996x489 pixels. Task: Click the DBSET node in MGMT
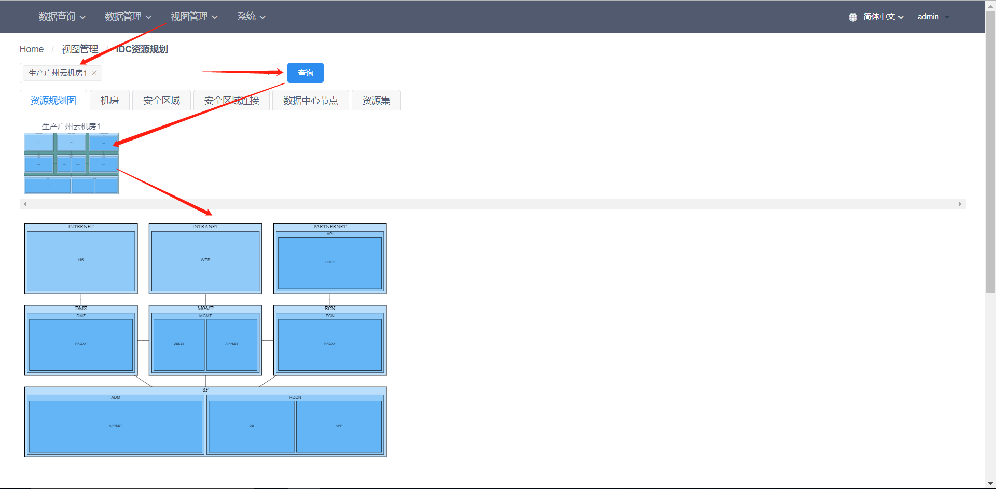pyautogui.click(x=179, y=344)
